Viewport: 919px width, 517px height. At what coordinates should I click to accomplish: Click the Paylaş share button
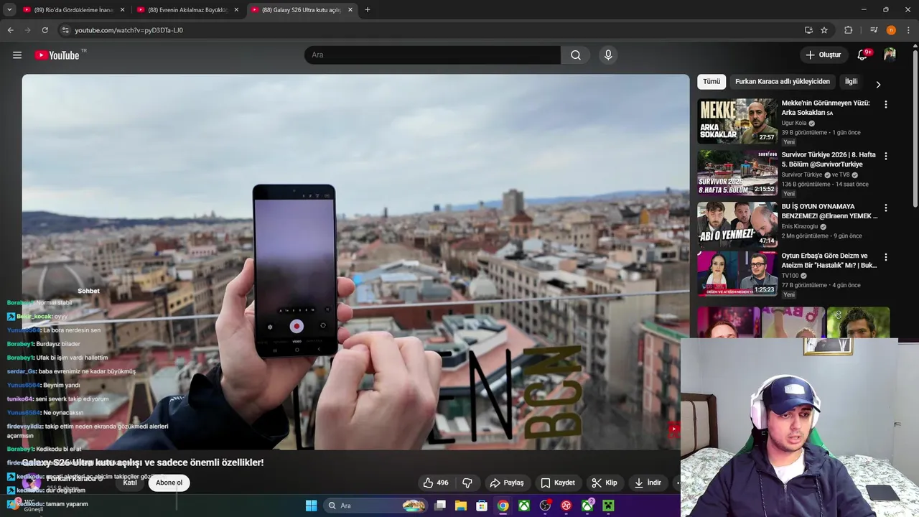507,483
